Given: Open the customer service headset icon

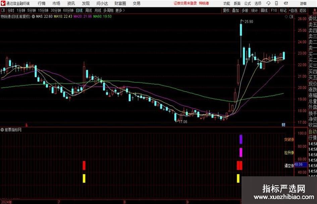Looking at the screenshot, I should (x=268, y=3).
